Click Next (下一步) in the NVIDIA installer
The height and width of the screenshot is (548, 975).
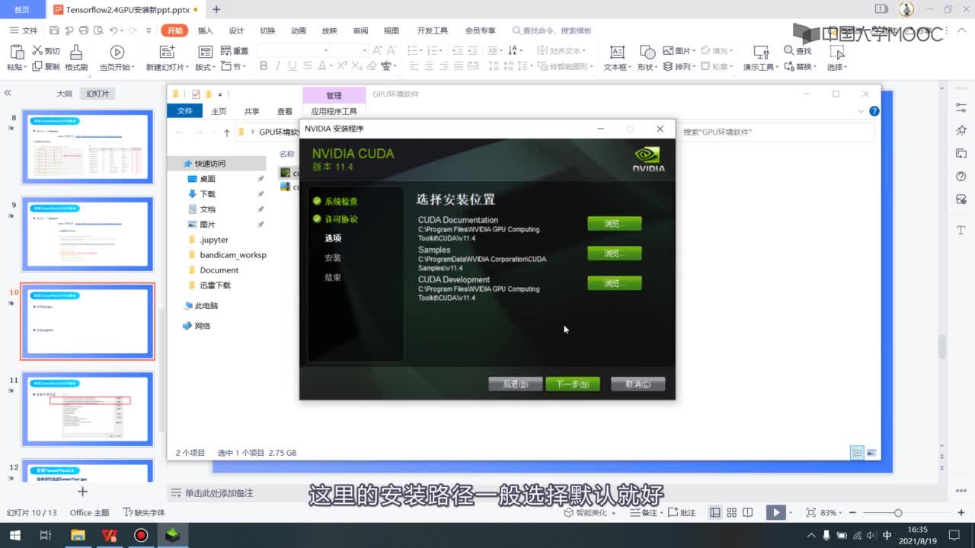[573, 384]
